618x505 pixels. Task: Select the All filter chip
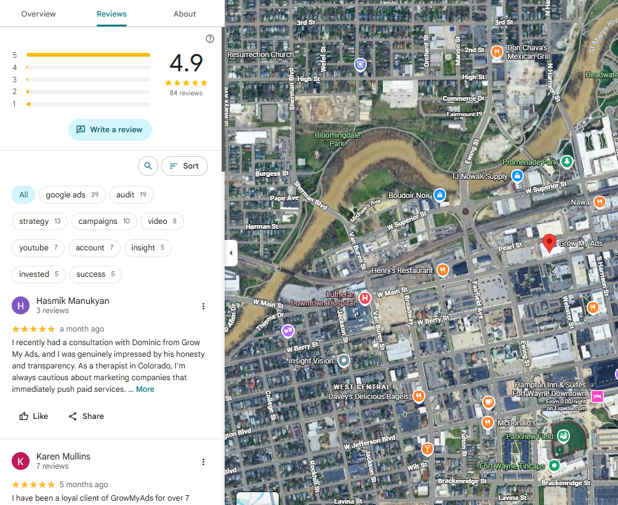23,194
